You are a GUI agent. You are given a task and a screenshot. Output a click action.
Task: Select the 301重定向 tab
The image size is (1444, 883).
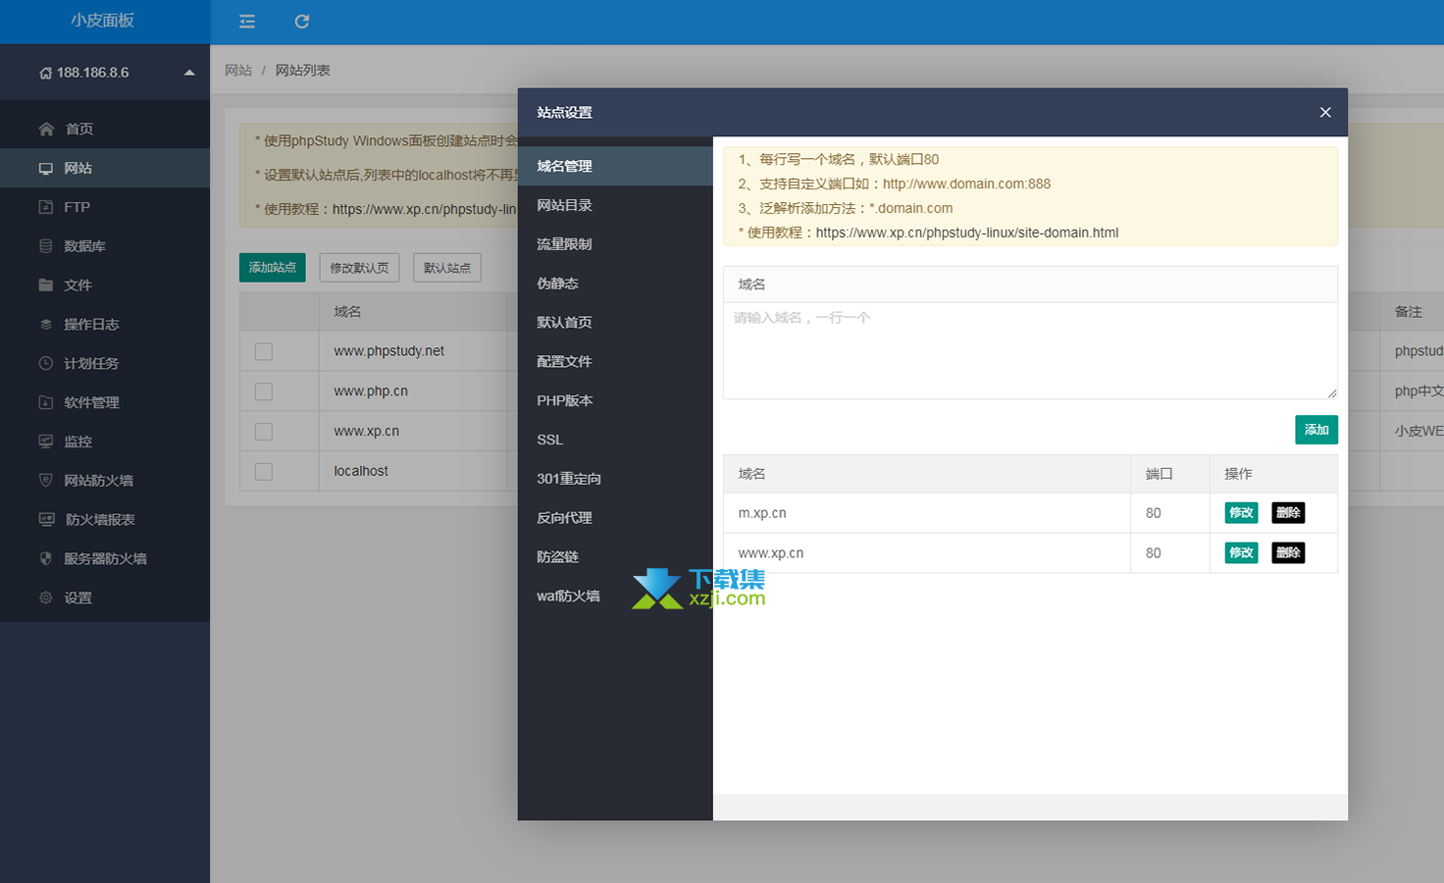click(x=615, y=479)
